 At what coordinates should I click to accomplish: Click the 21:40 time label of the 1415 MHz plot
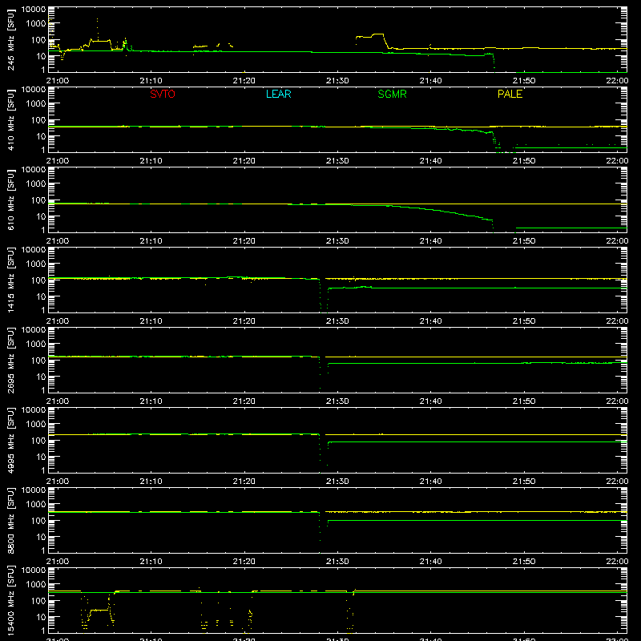coord(430,321)
